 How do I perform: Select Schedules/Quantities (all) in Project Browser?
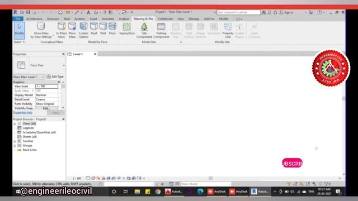click(x=39, y=132)
